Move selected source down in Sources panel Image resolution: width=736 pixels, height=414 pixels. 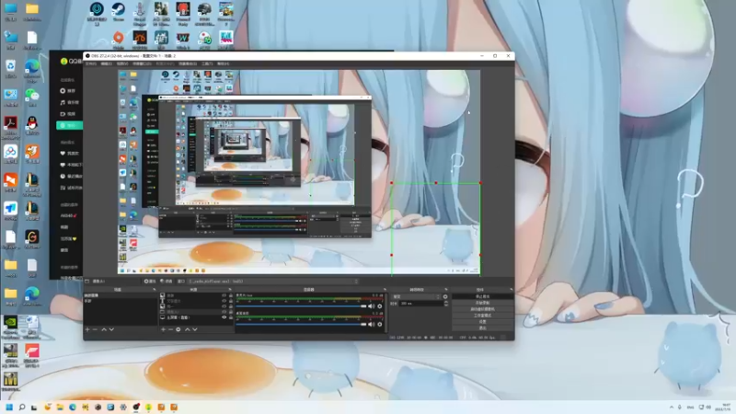[x=195, y=329]
